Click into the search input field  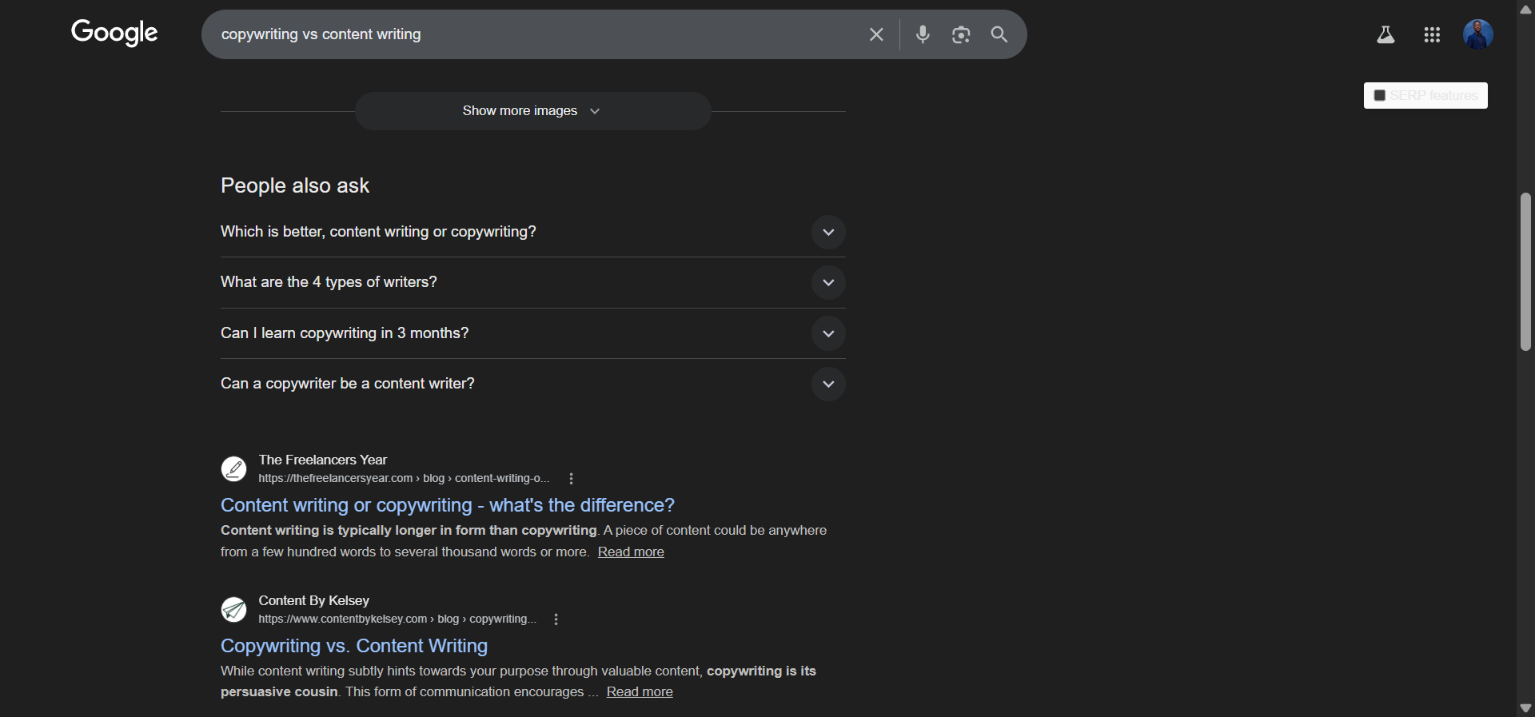(x=536, y=34)
